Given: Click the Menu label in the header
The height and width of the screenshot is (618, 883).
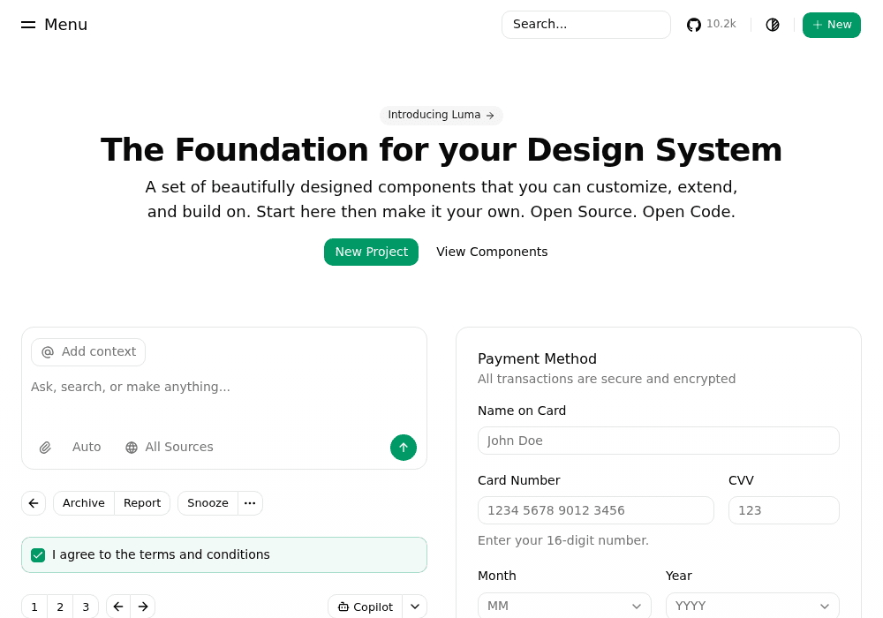Looking at the screenshot, I should 66,25.
